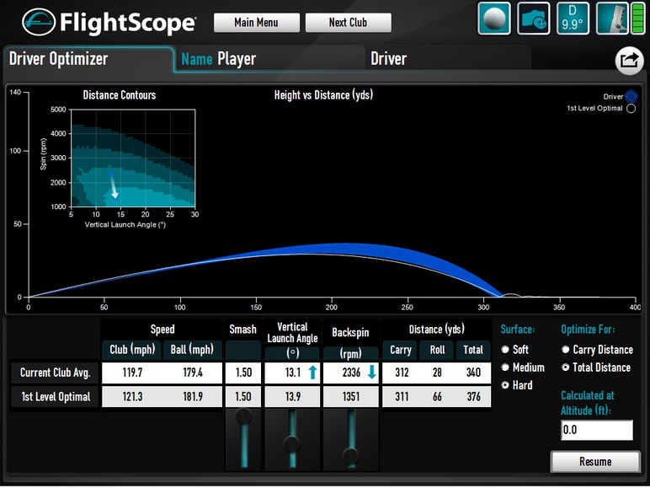Click the Ball (mph) column header
This screenshot has height=488, width=650.
tap(192, 350)
